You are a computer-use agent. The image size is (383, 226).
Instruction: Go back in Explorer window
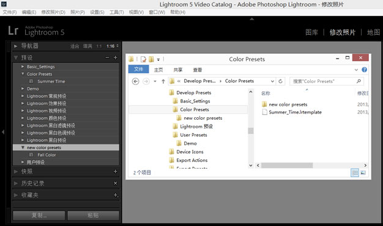click(x=136, y=81)
